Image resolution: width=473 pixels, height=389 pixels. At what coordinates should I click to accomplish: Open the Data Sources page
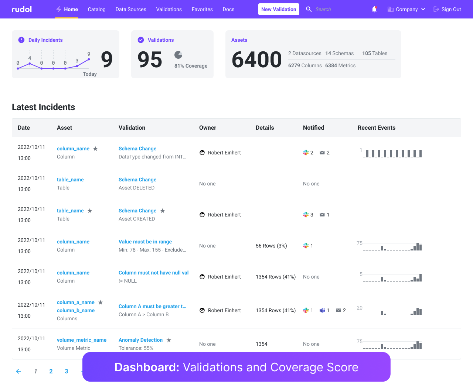click(131, 9)
